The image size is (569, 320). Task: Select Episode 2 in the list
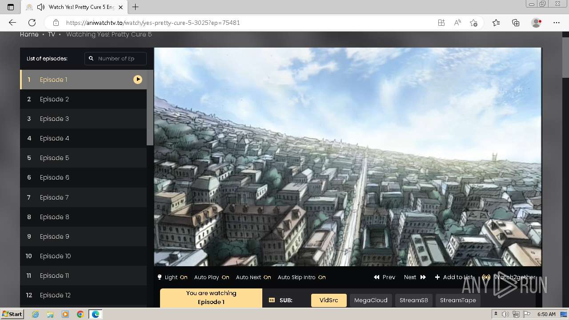coord(84,99)
